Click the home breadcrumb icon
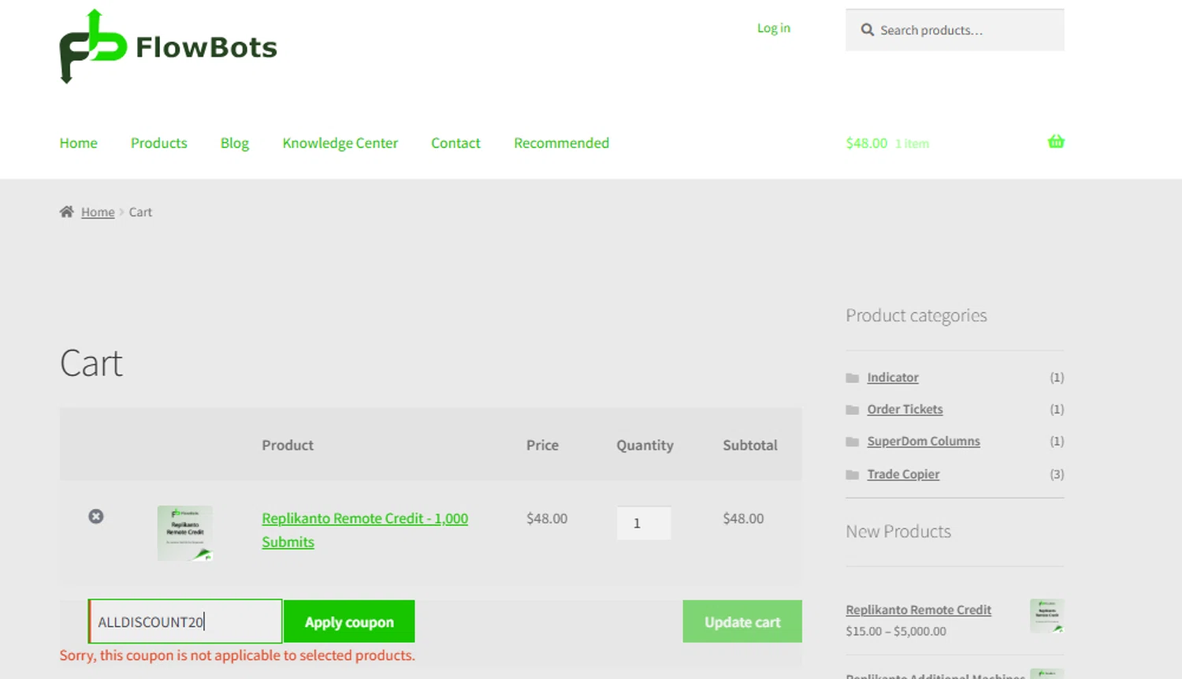The width and height of the screenshot is (1182, 679). 67,211
